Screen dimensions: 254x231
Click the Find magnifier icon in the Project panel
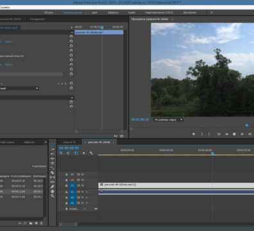pyautogui.click(x=25, y=223)
